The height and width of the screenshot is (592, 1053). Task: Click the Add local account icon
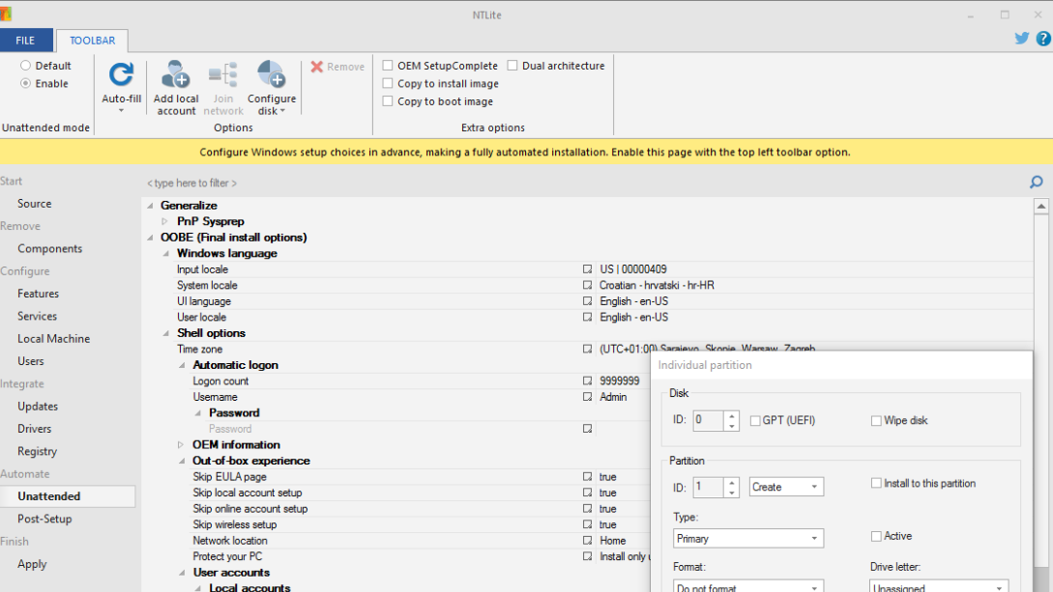coord(176,74)
